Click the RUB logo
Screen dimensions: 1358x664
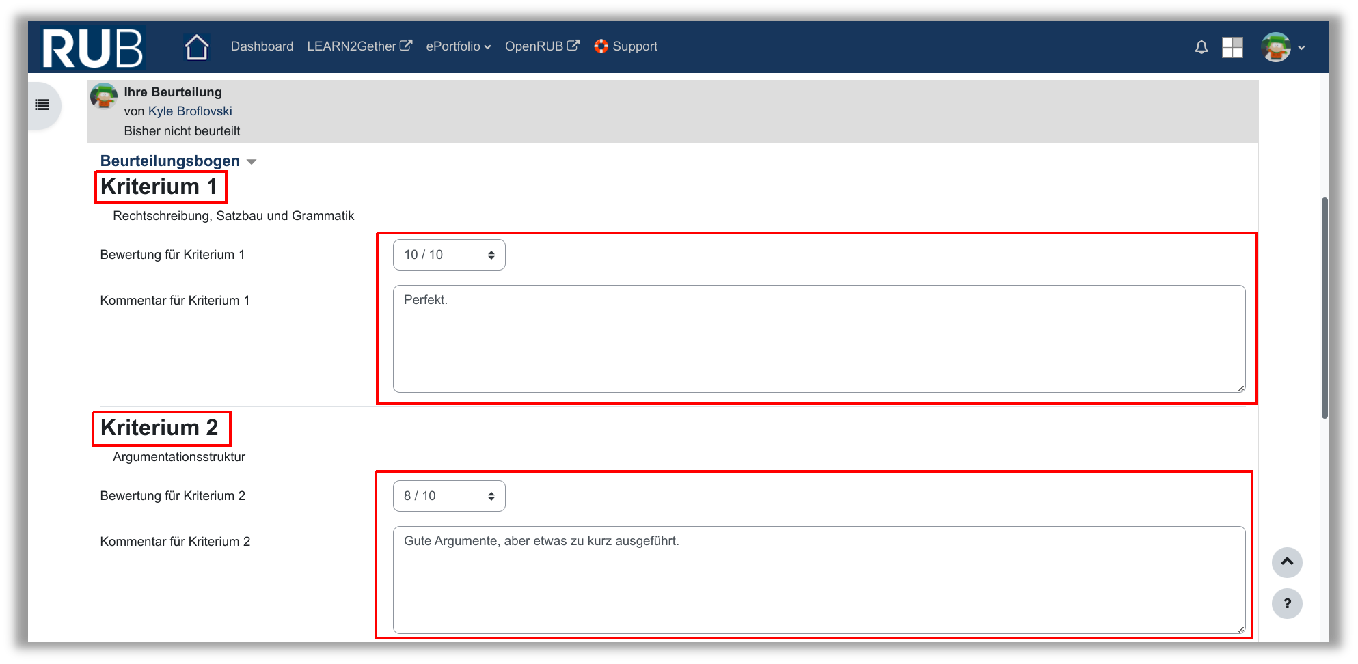[x=92, y=48]
